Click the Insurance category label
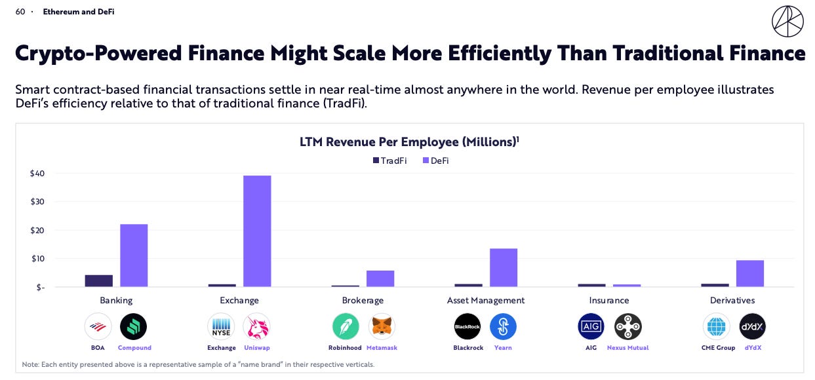The image size is (815, 380). tap(609, 300)
